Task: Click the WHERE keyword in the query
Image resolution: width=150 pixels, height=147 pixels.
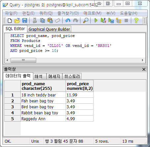Action: 16,46
